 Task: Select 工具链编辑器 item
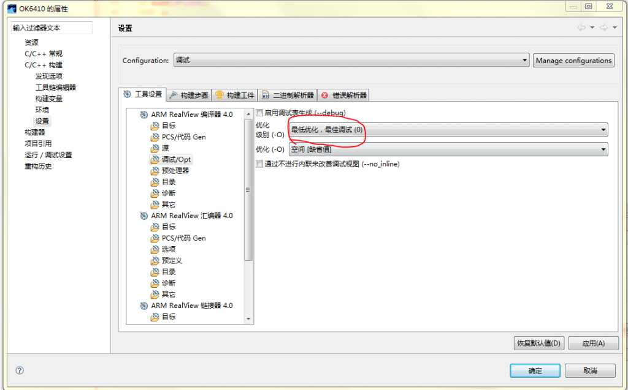(x=56, y=87)
